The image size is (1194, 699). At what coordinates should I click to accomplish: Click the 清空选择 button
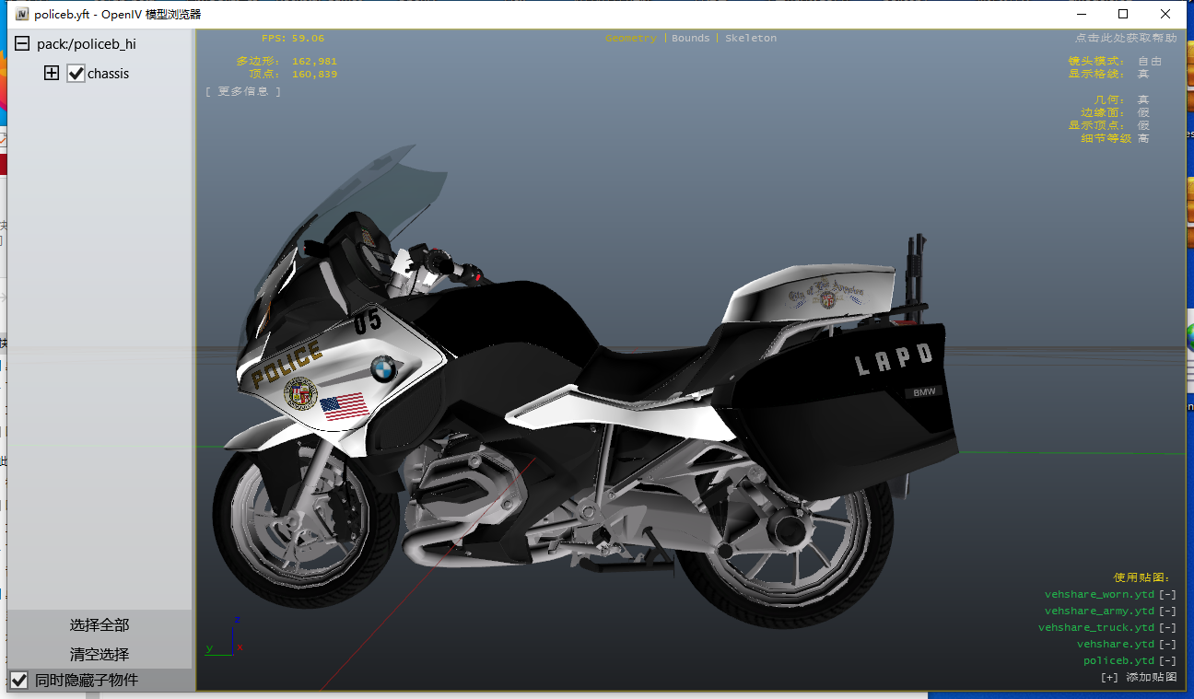[x=99, y=655]
